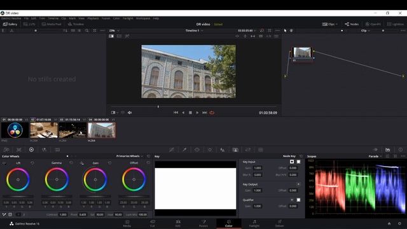Open the RGB Mixer palette icon
407x229 pixels.
[x=44, y=149]
